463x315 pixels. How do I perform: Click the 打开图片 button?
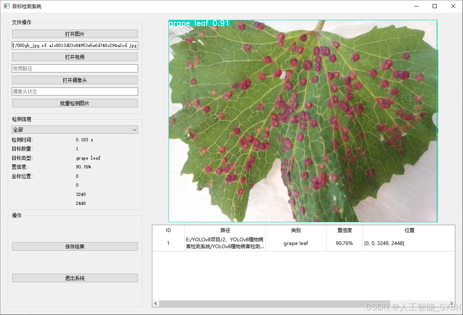tap(75, 34)
